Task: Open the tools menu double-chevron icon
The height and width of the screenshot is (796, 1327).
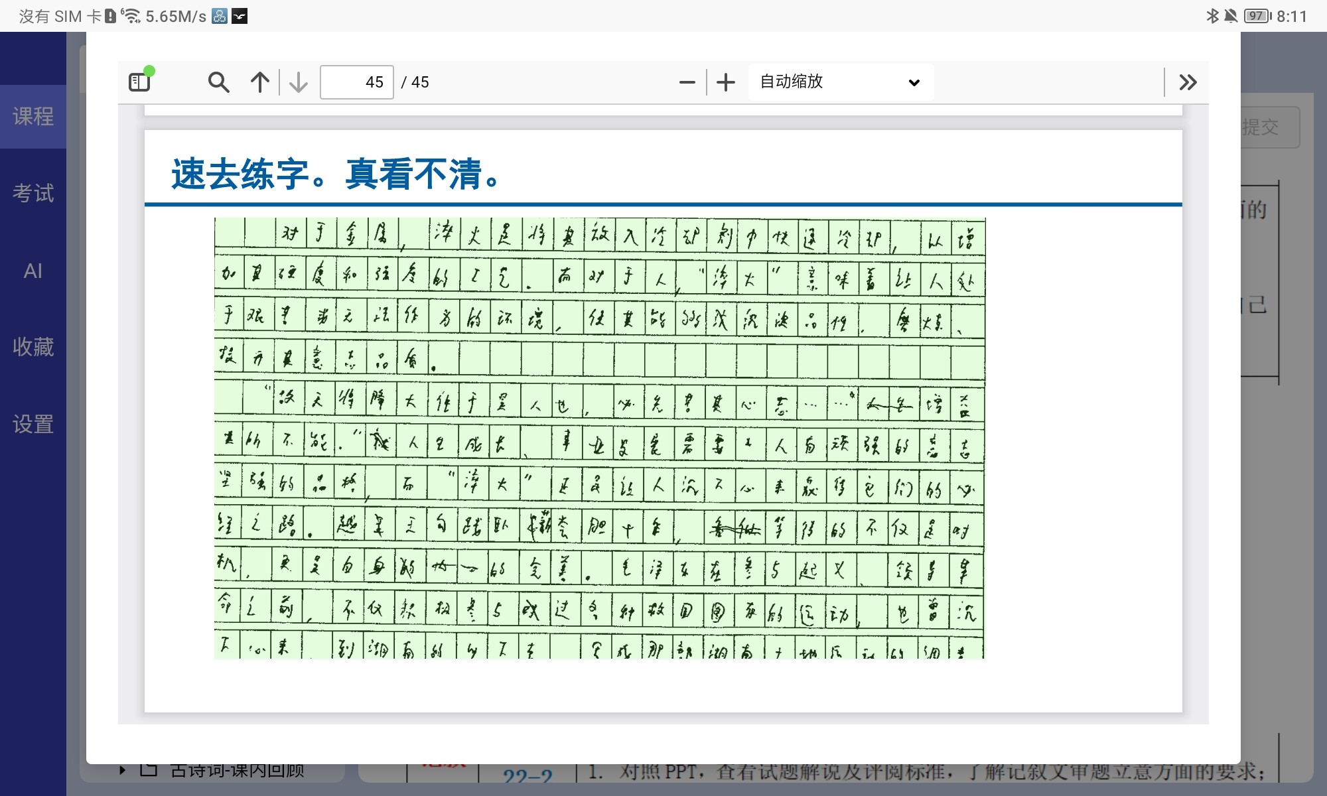Action: point(1188,82)
